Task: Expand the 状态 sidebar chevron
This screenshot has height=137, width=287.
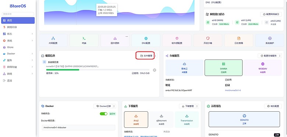Action: pos(32,34)
